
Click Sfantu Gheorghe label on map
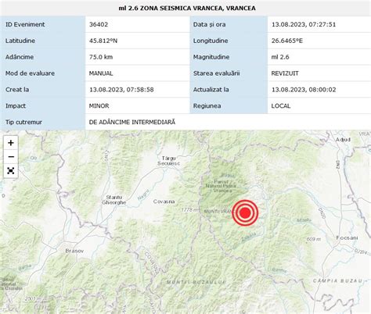[x=114, y=200]
